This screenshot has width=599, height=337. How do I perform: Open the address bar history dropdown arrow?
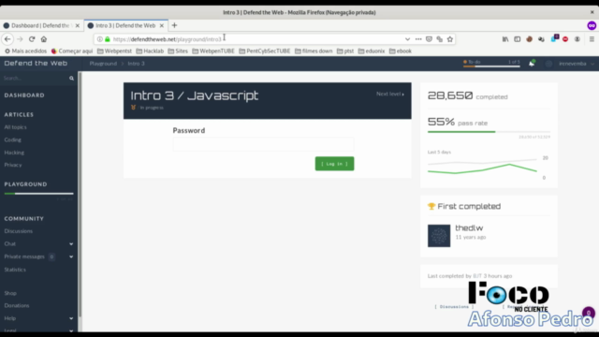[407, 39]
